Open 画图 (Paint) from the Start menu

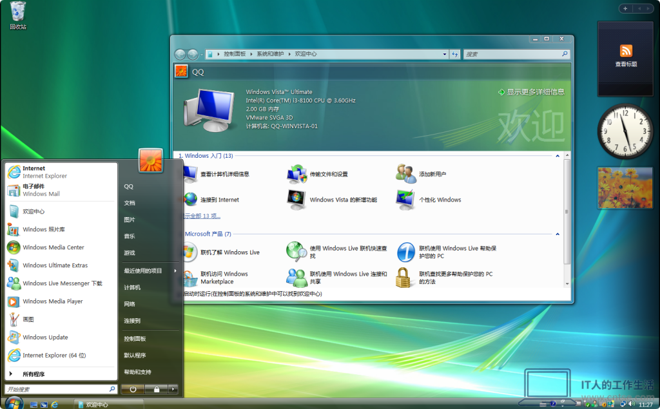[x=61, y=319]
